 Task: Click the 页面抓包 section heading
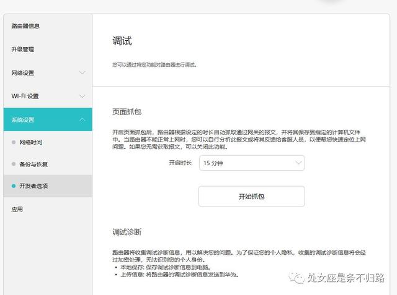127,111
